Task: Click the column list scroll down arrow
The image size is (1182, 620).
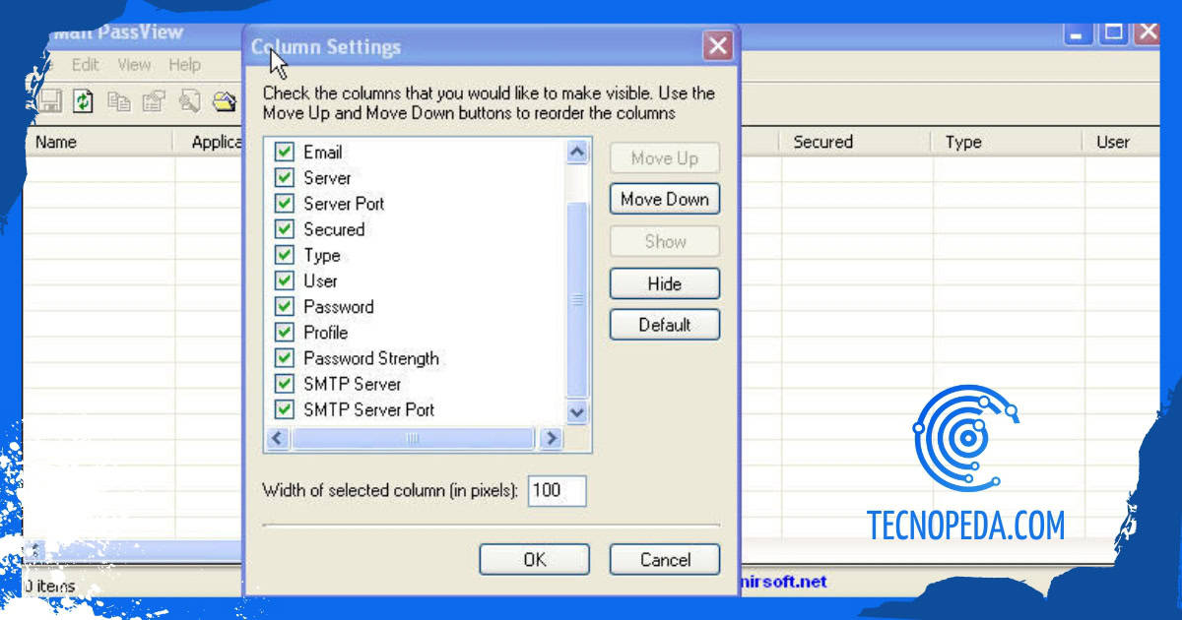Action: point(577,413)
